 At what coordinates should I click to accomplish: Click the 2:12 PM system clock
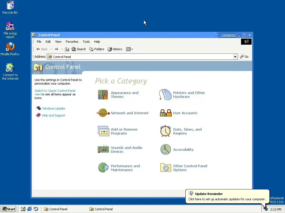click(276, 209)
